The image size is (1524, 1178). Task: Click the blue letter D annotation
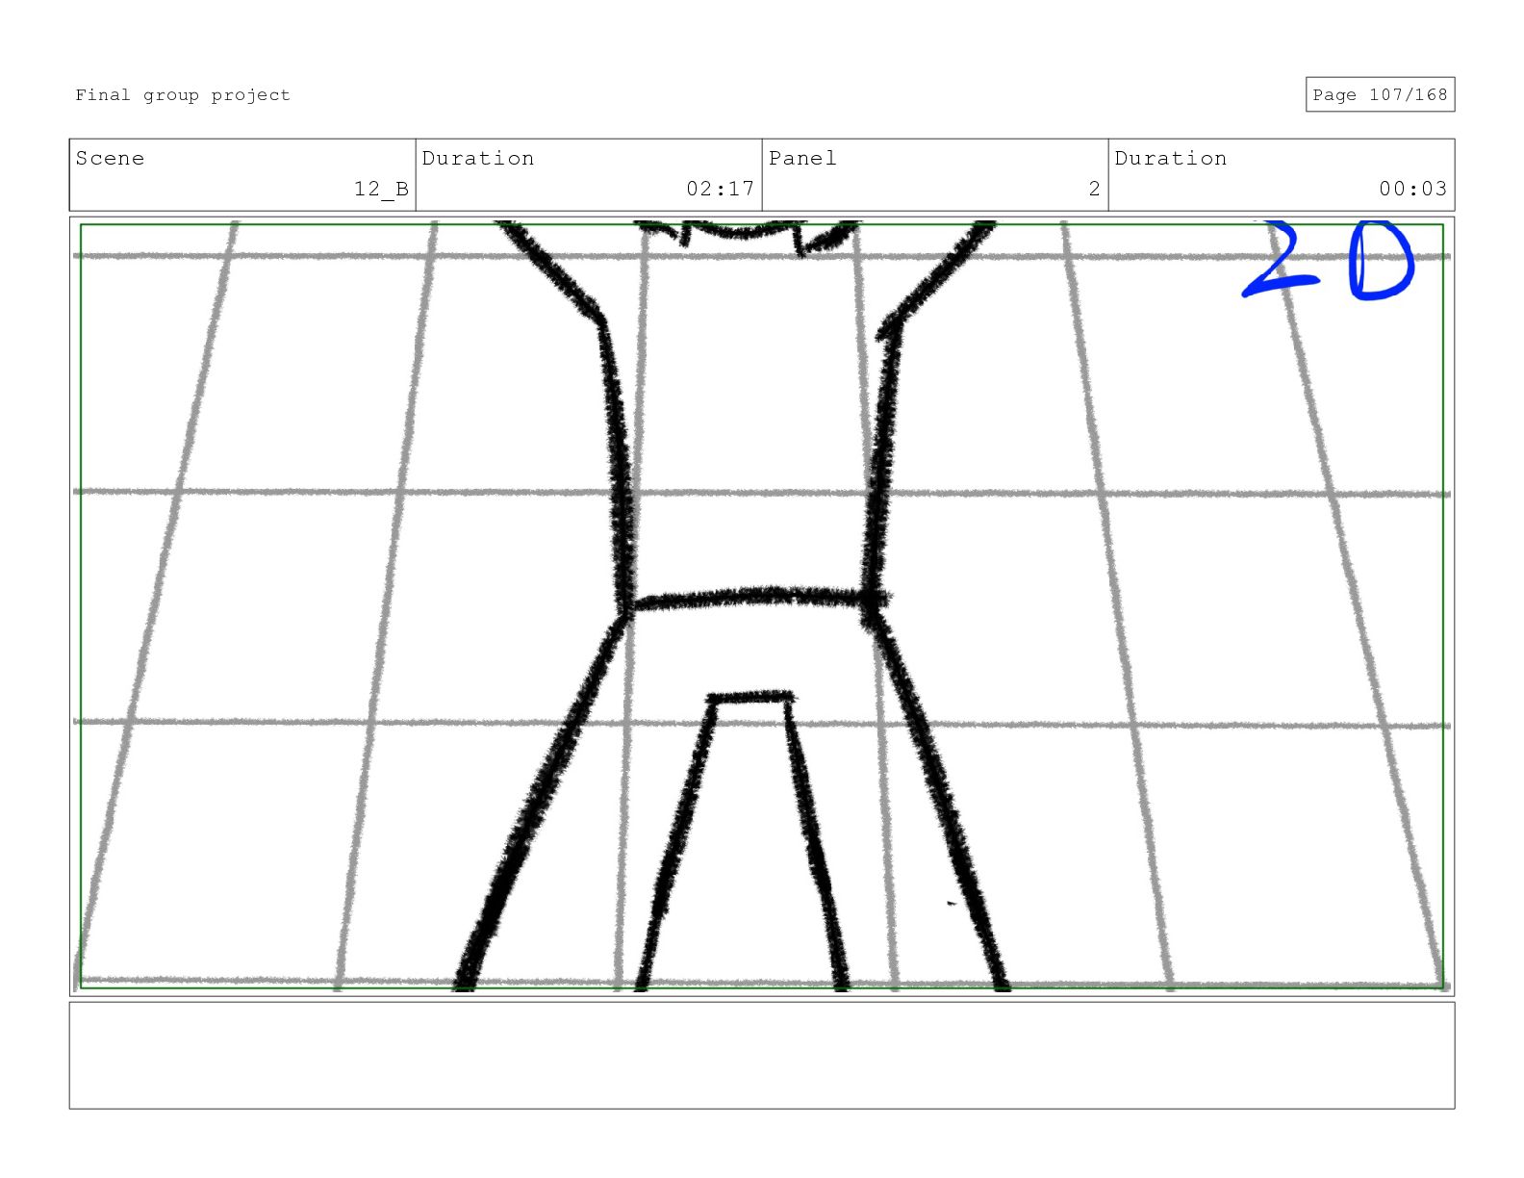(x=1382, y=262)
